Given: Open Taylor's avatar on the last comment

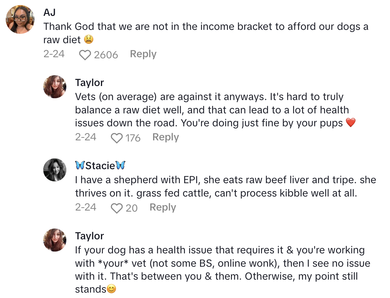Looking at the screenshot, I should [x=55, y=240].
